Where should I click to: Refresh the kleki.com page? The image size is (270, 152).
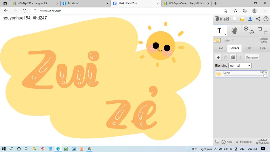click(25, 11)
